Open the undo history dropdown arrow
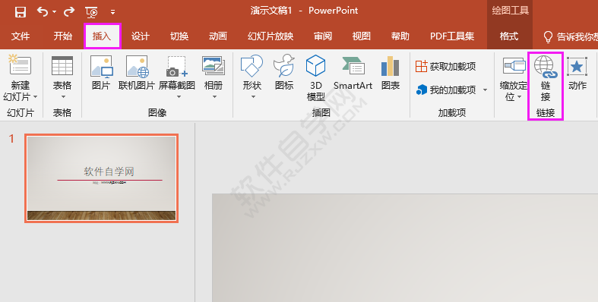This screenshot has height=302, width=598. coord(55,12)
